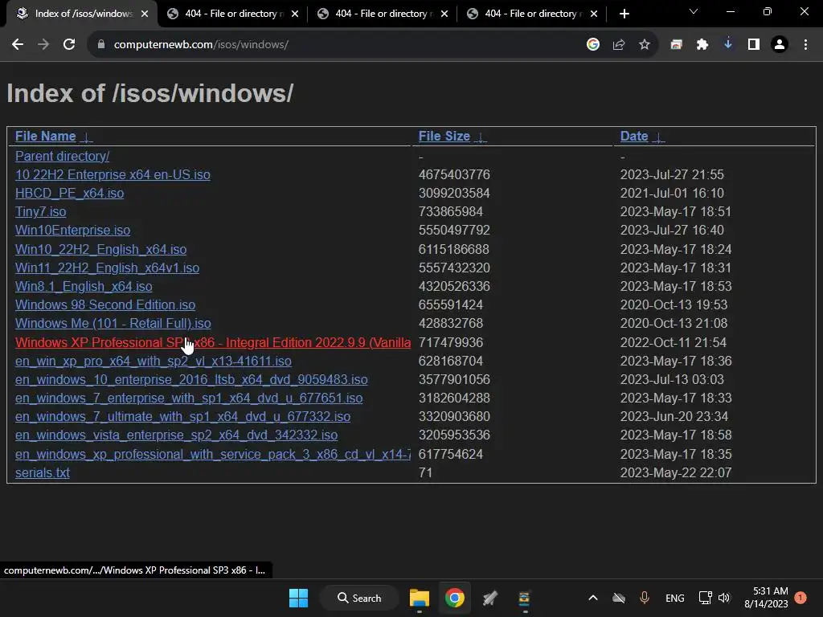Click the browser forward arrow
Viewport: 823px width, 617px height.
tap(43, 45)
